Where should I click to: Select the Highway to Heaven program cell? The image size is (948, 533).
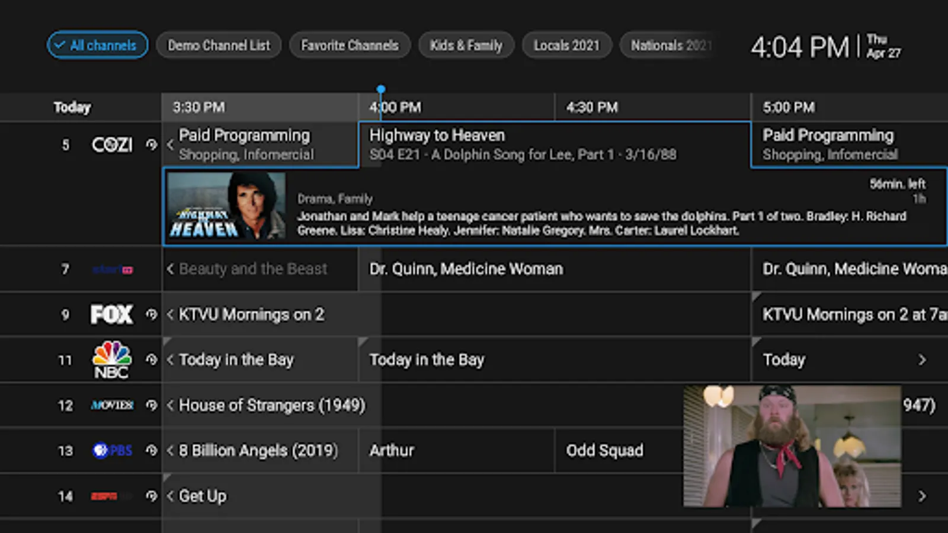(555, 145)
